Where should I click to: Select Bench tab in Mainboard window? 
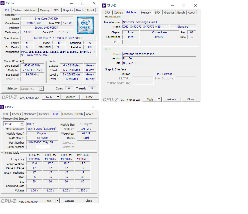(x=181, y=13)
